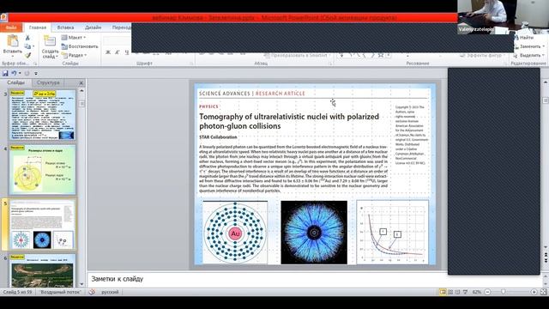Click Convert to SmartArt button
This screenshot has height=309, width=549.
tap(297, 55)
